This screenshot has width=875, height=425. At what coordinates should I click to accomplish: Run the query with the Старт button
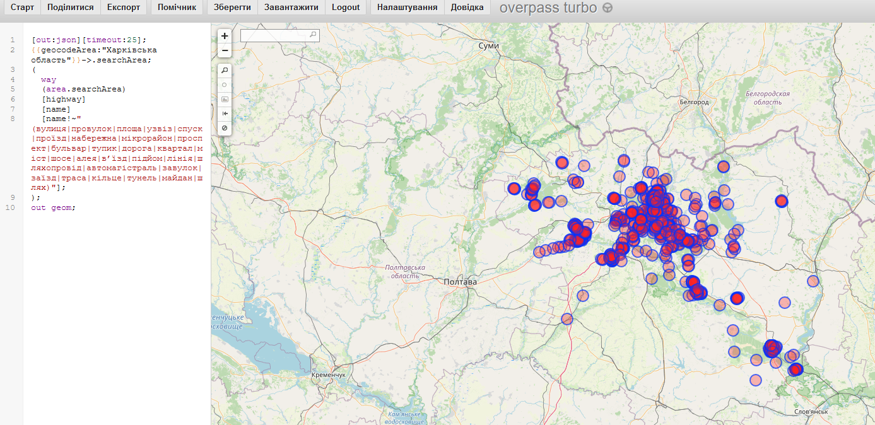click(22, 8)
